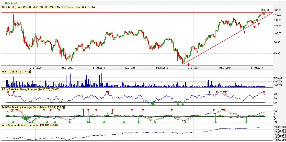Select the rightmost green RSI buy marker
The width and height of the screenshot is (286, 142).
(183, 104)
